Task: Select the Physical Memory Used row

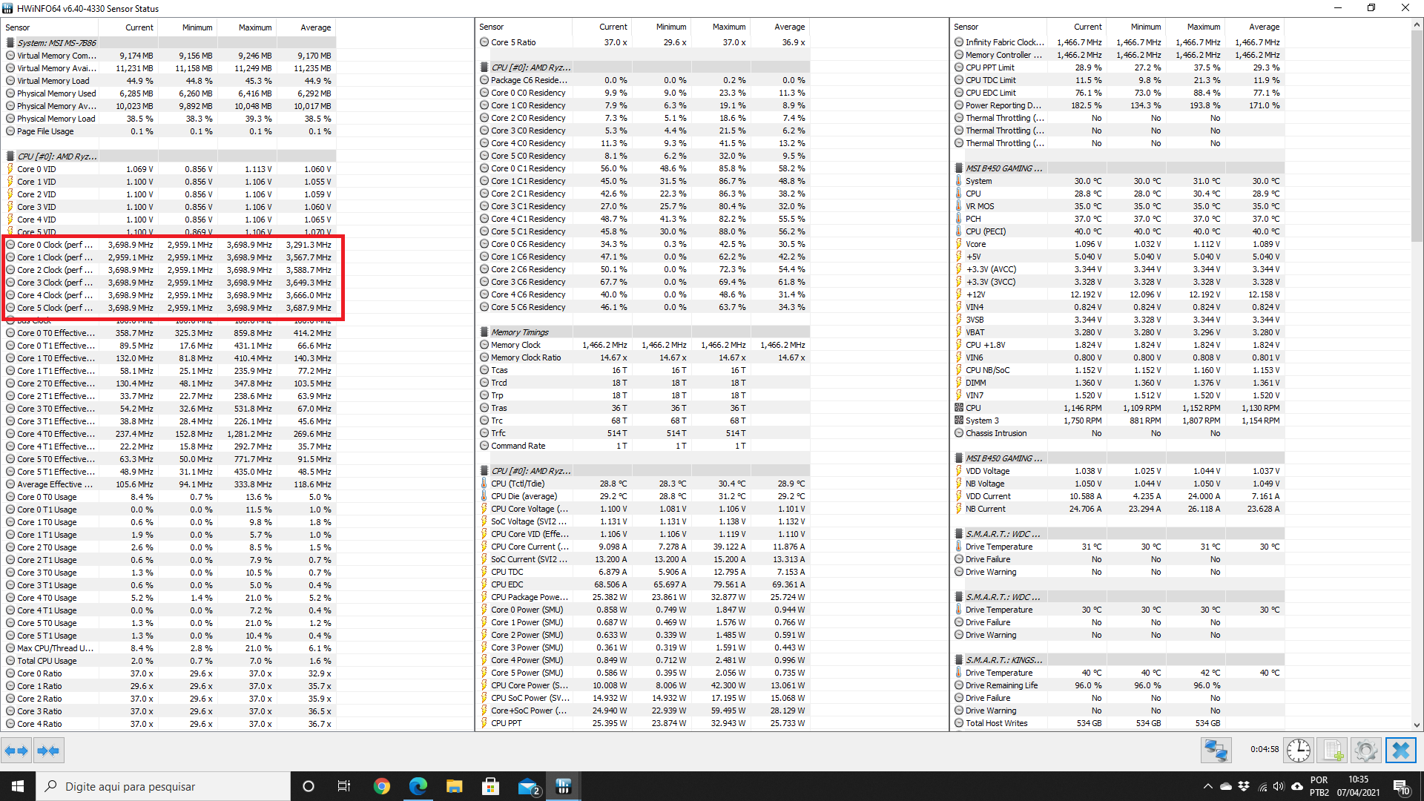Action: coord(169,93)
